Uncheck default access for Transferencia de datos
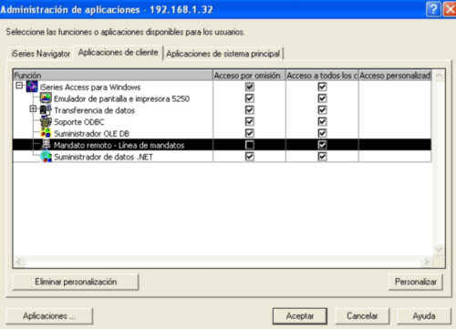The width and height of the screenshot is (456, 329). (250, 110)
